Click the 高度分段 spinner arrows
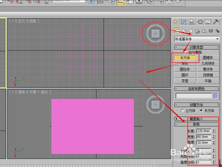Viewport: 222px width, 167px height. click(214, 162)
